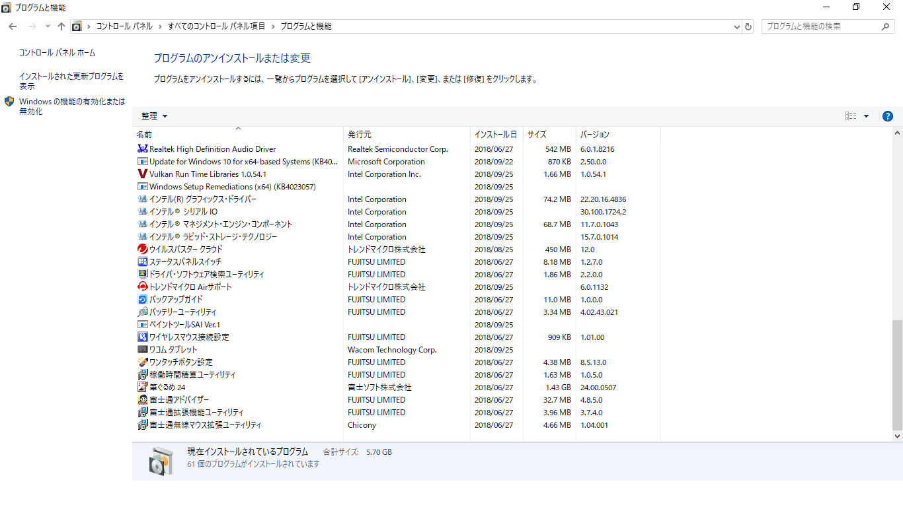Screen dimensions: 903x507
Task: Click the blue help question mark icon
Action: [x=888, y=116]
